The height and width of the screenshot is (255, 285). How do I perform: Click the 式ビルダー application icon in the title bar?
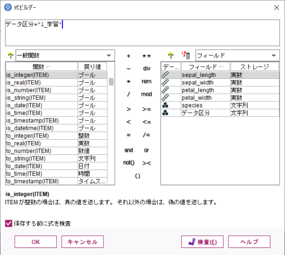[8, 8]
